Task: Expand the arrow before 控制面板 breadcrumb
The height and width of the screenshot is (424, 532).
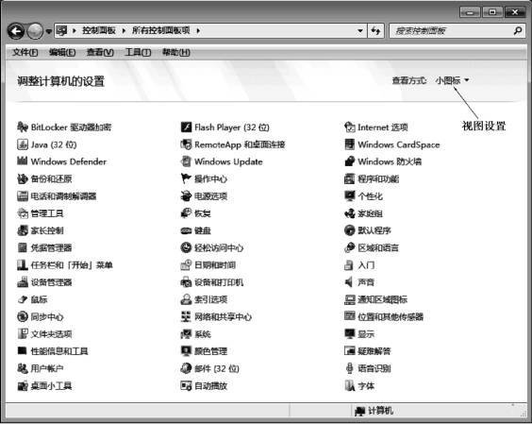Action: pos(75,31)
